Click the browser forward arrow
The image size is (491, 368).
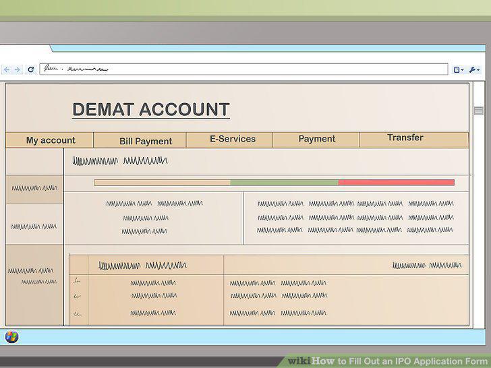(18, 69)
